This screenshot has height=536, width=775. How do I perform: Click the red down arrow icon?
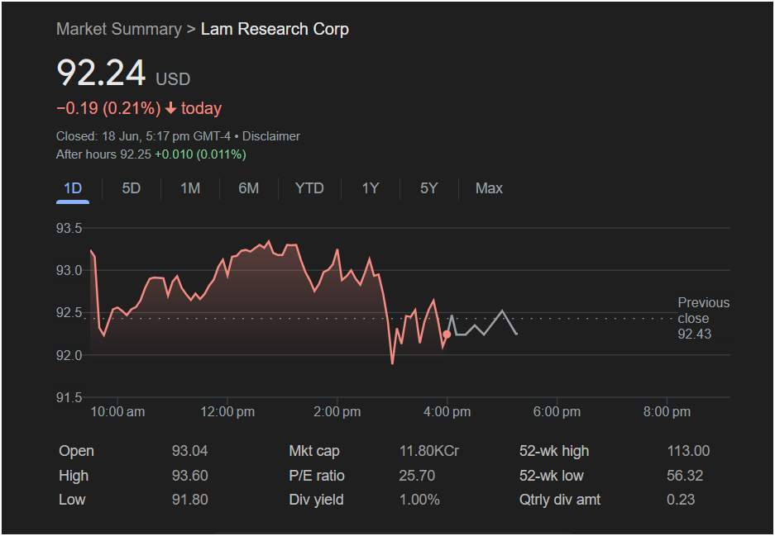click(170, 108)
